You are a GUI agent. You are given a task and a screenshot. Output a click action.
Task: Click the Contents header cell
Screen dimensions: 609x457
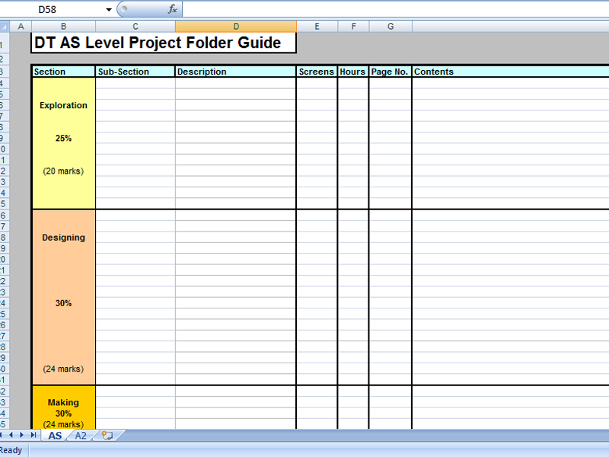click(x=511, y=72)
